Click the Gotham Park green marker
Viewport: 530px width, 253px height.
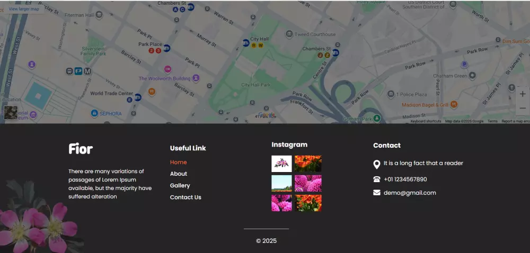coord(377,118)
